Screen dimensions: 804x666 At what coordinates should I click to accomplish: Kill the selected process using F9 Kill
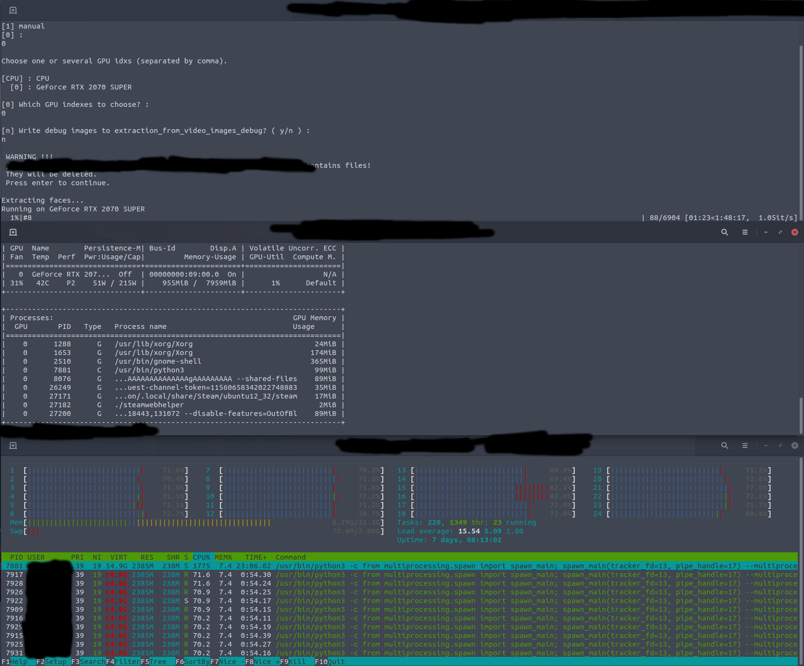pos(292,661)
